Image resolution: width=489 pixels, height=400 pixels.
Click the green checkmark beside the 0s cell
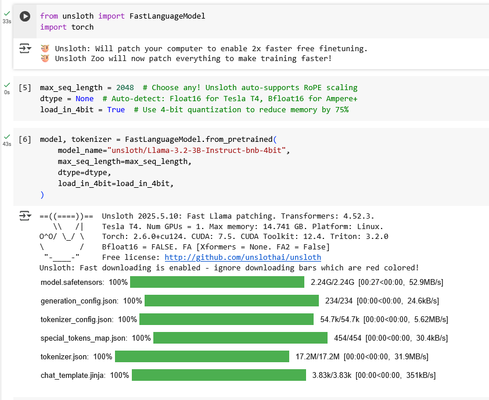coord(7,85)
